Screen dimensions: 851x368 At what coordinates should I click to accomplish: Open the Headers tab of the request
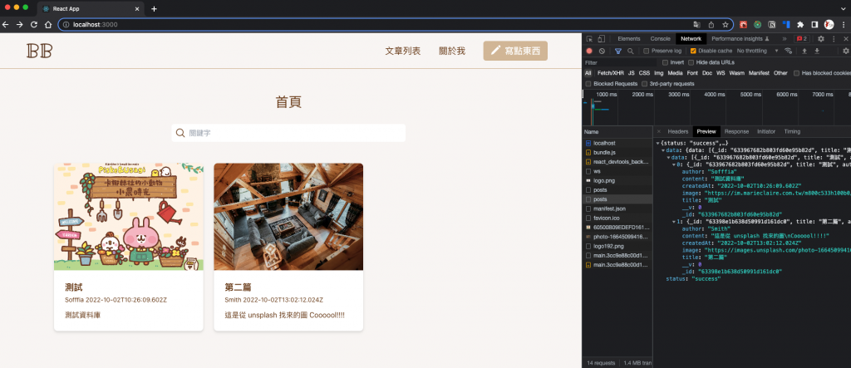pos(678,131)
